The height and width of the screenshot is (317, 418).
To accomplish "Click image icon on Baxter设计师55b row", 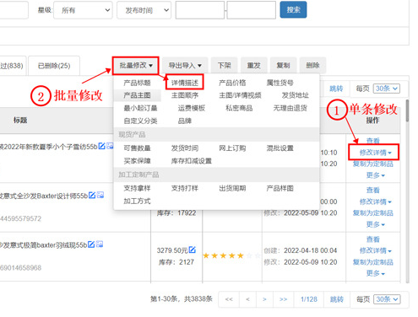I will tap(100, 195).
